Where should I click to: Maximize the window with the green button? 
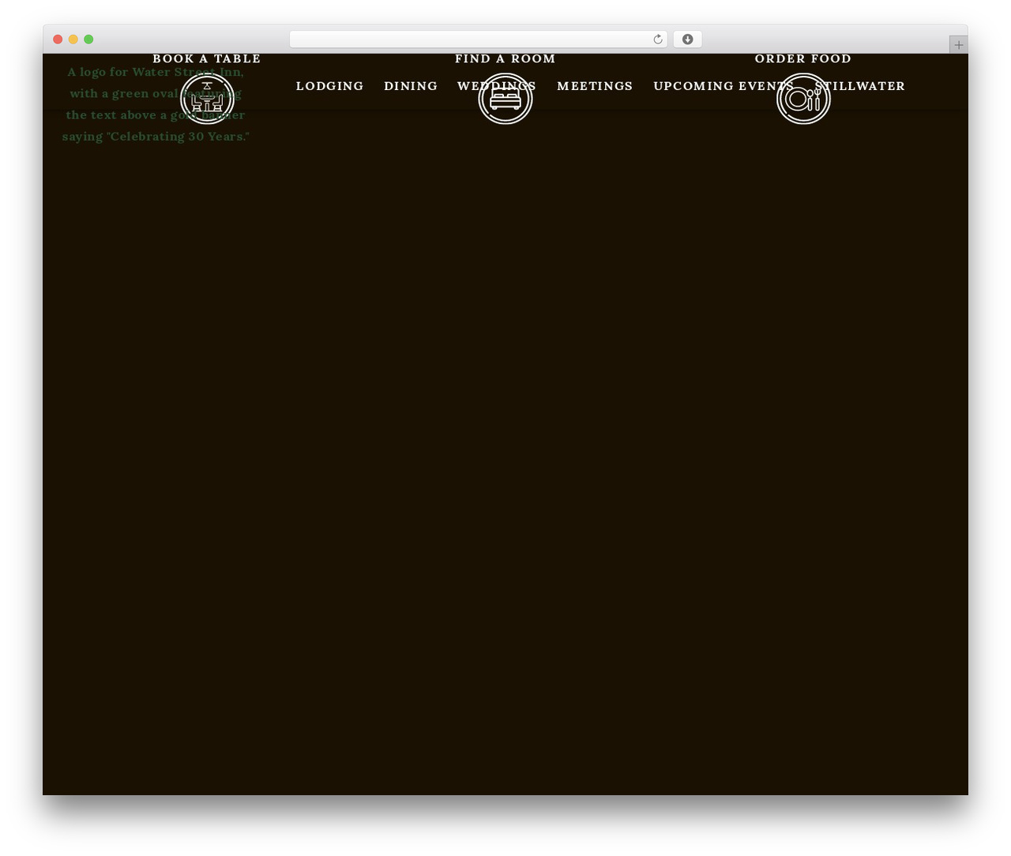tap(88, 39)
